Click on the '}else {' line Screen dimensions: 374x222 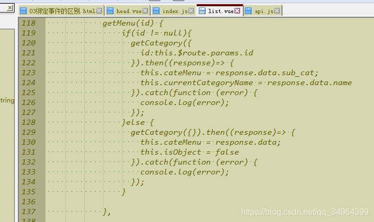[138, 122]
